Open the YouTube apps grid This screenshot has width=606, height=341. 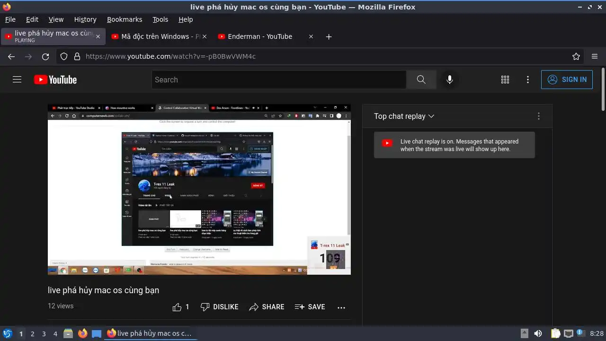coord(505,80)
